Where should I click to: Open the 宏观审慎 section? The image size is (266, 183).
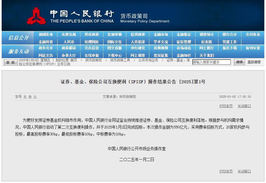click(x=115, y=35)
